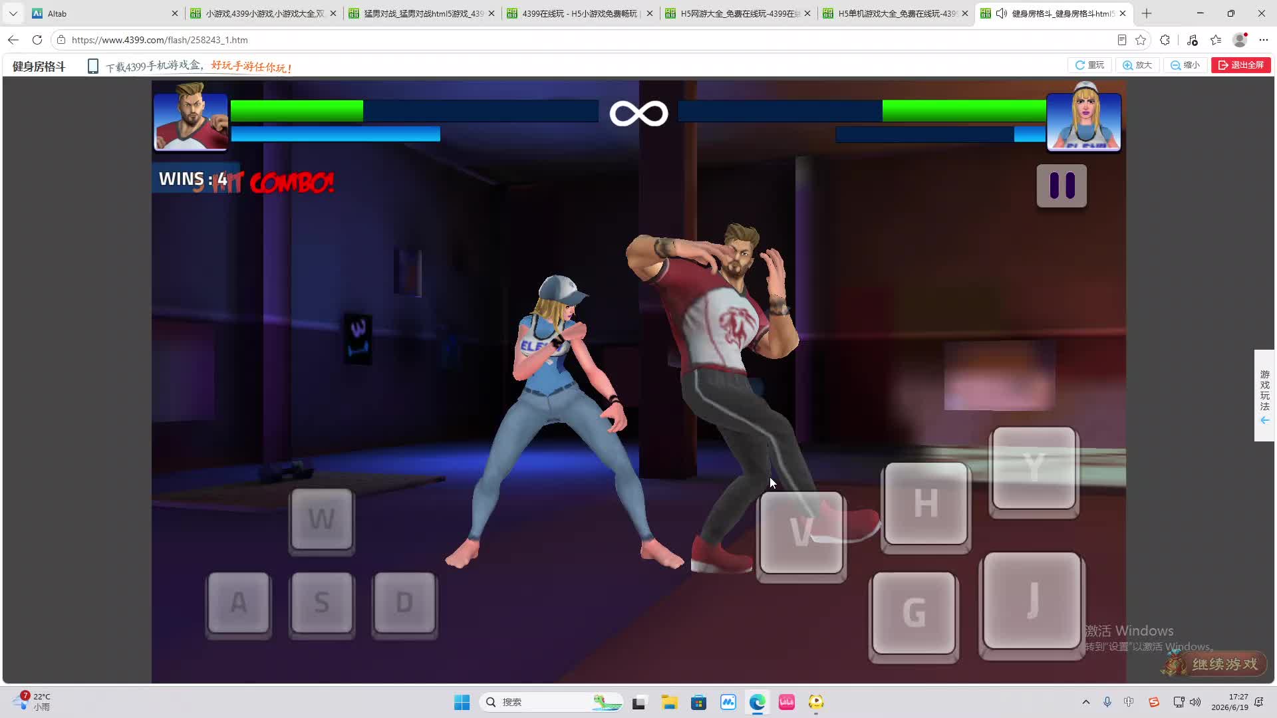This screenshot has height=718, width=1277.
Task: Click the red 退出全屏 button
Action: pos(1241,65)
